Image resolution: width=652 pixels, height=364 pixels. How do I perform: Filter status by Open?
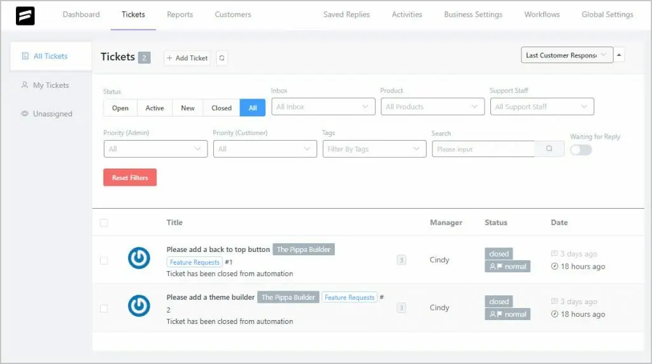120,108
